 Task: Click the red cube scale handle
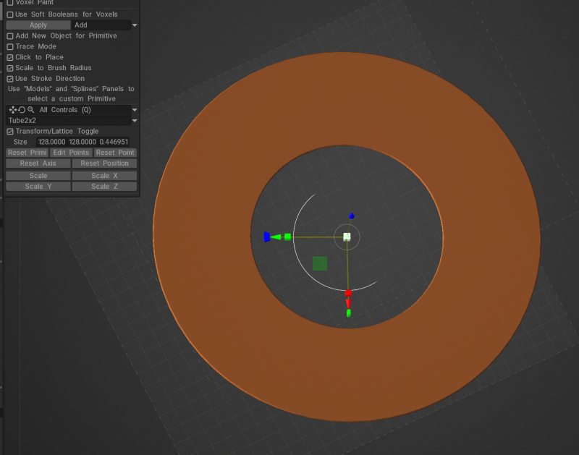[x=348, y=294]
